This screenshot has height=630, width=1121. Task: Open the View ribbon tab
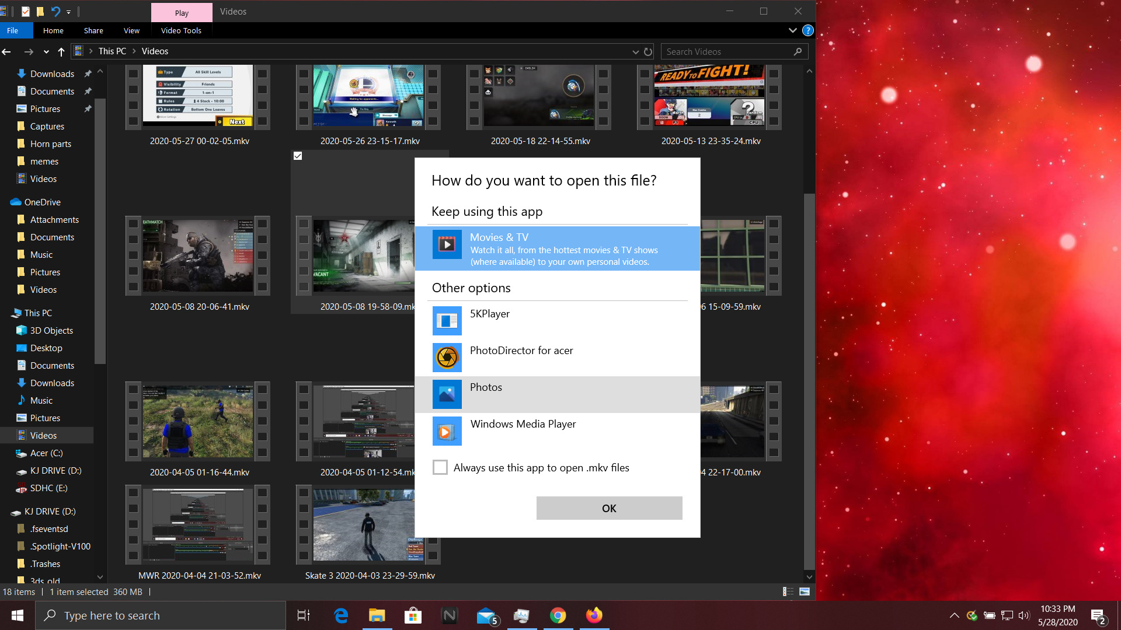[131, 30]
